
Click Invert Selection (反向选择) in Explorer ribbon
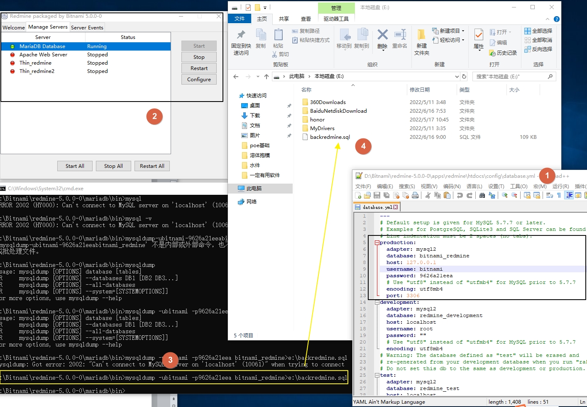point(538,49)
